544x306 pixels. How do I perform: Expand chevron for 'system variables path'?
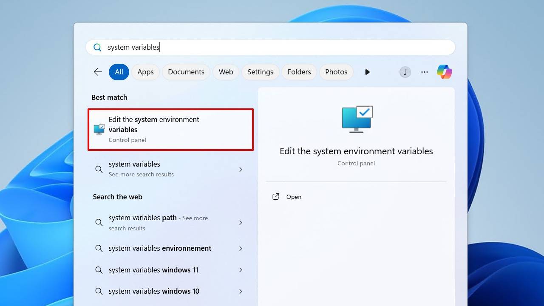point(241,223)
